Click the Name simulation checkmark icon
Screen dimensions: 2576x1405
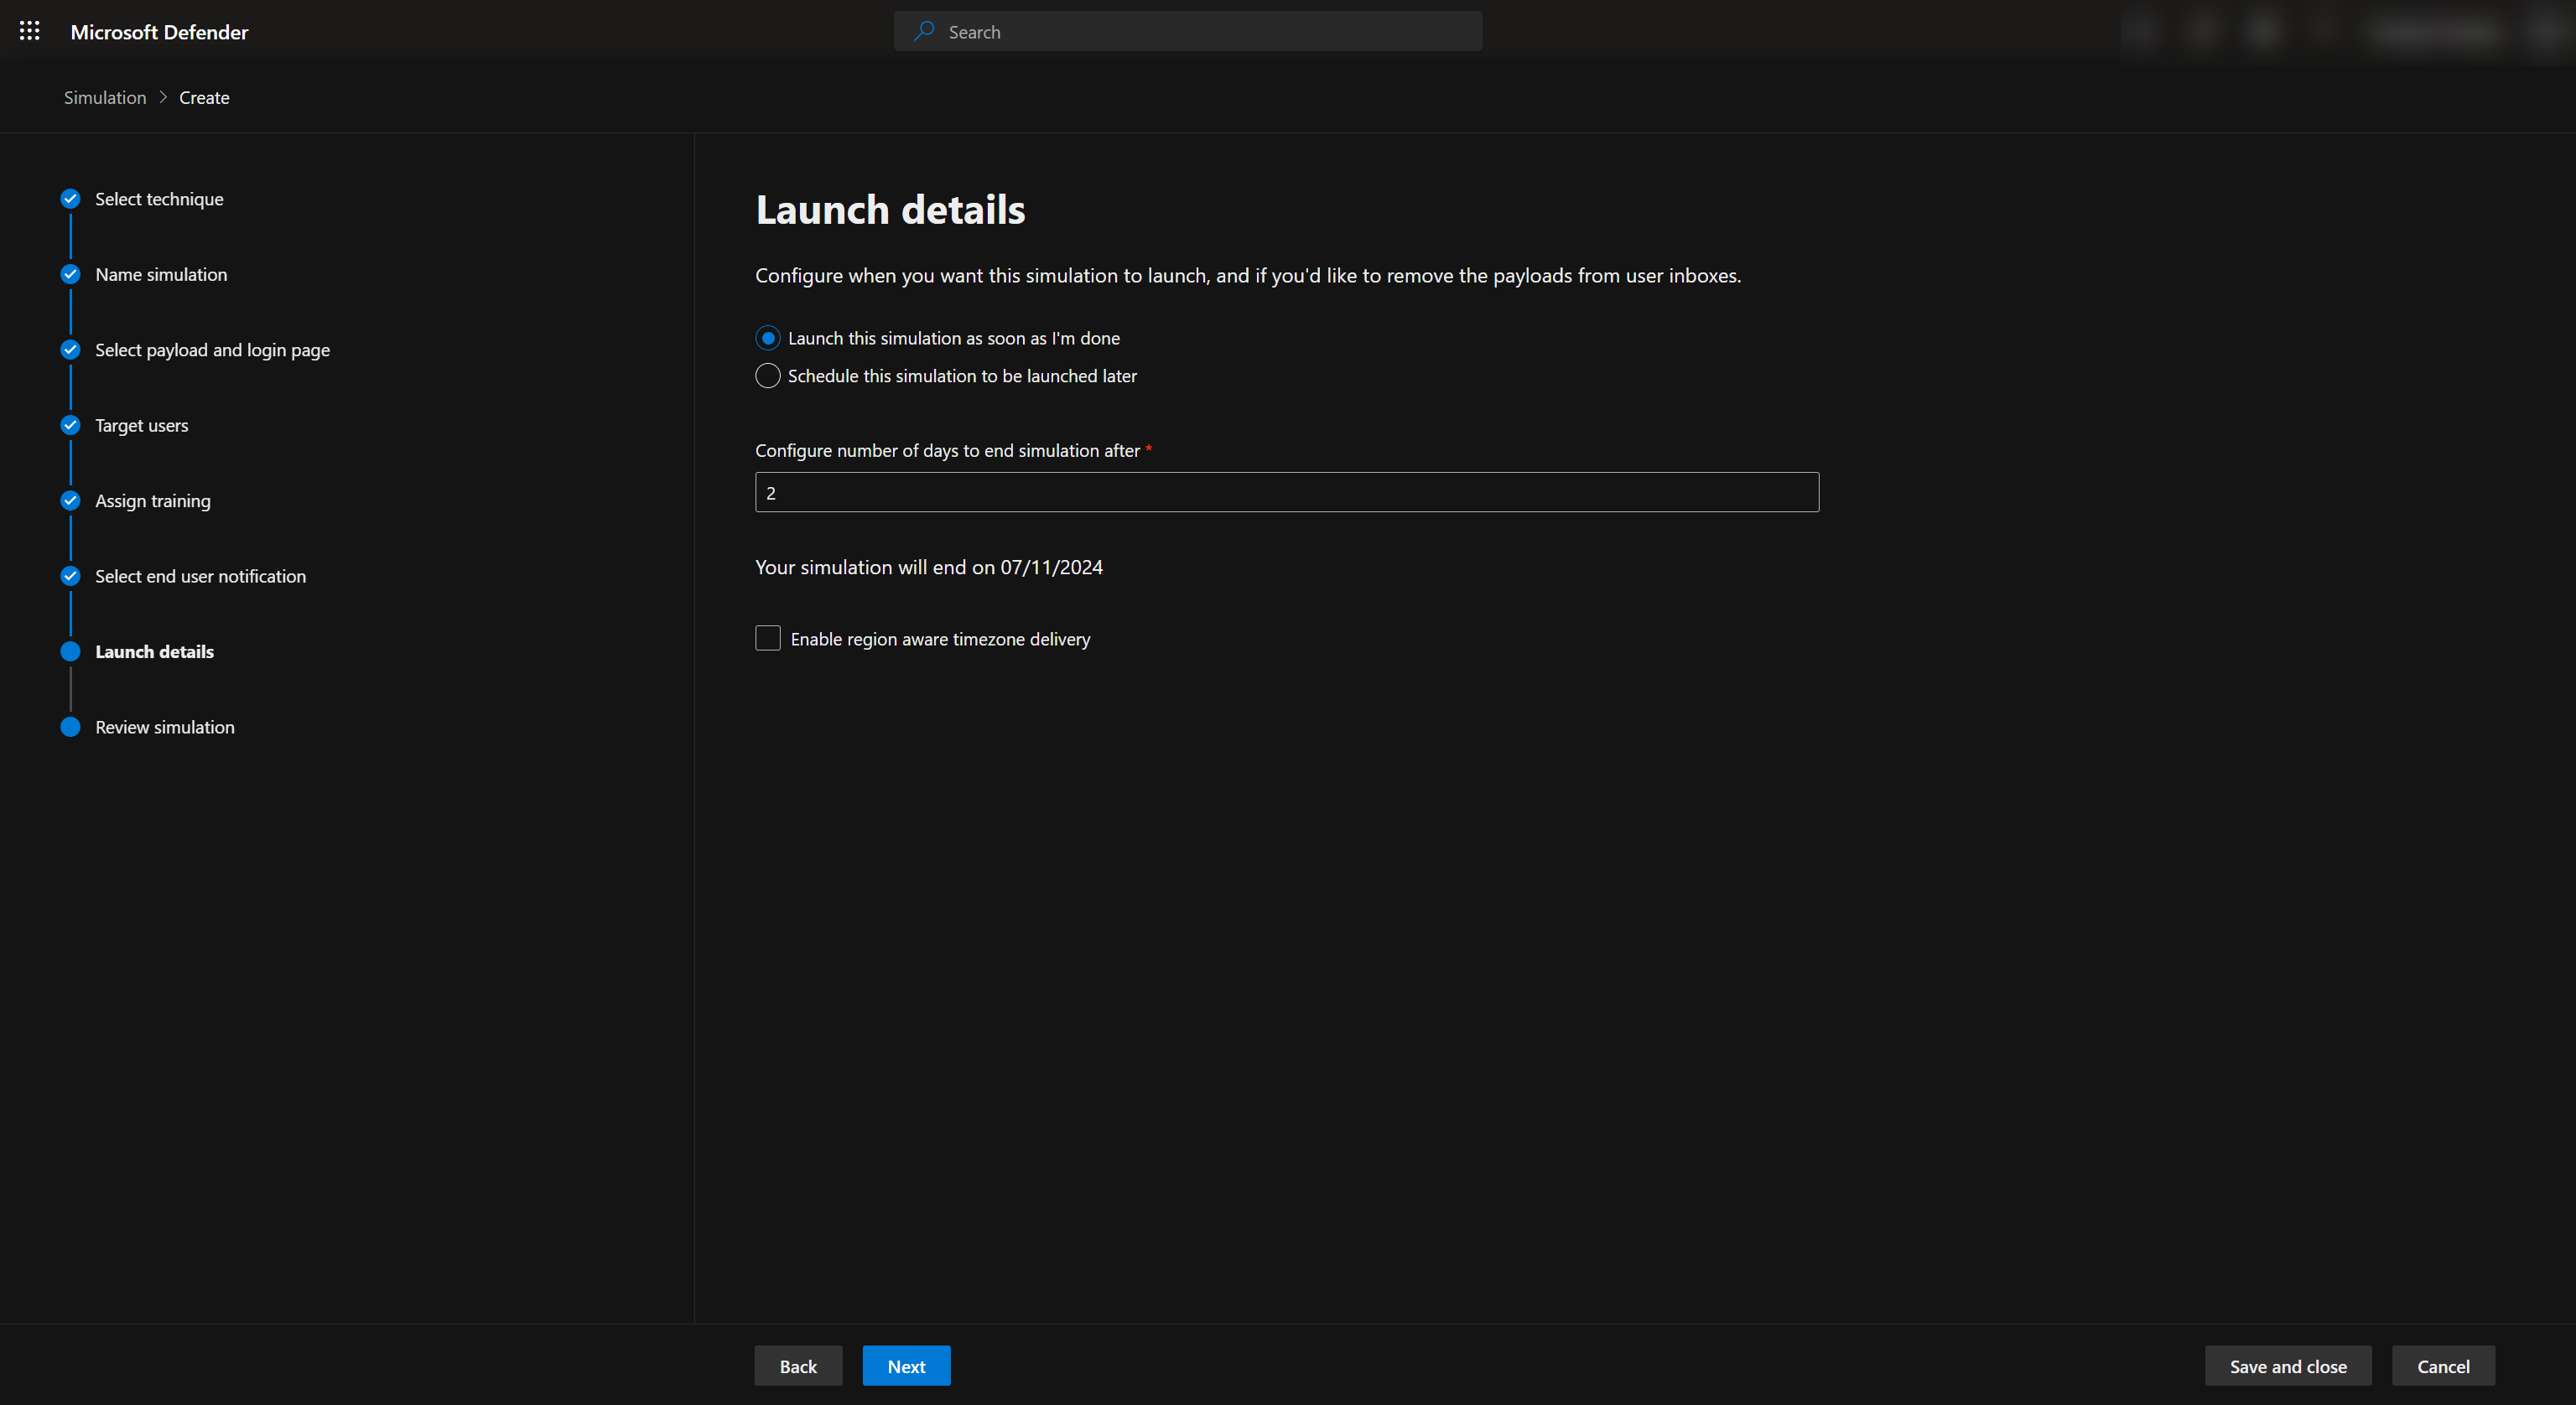click(x=70, y=274)
